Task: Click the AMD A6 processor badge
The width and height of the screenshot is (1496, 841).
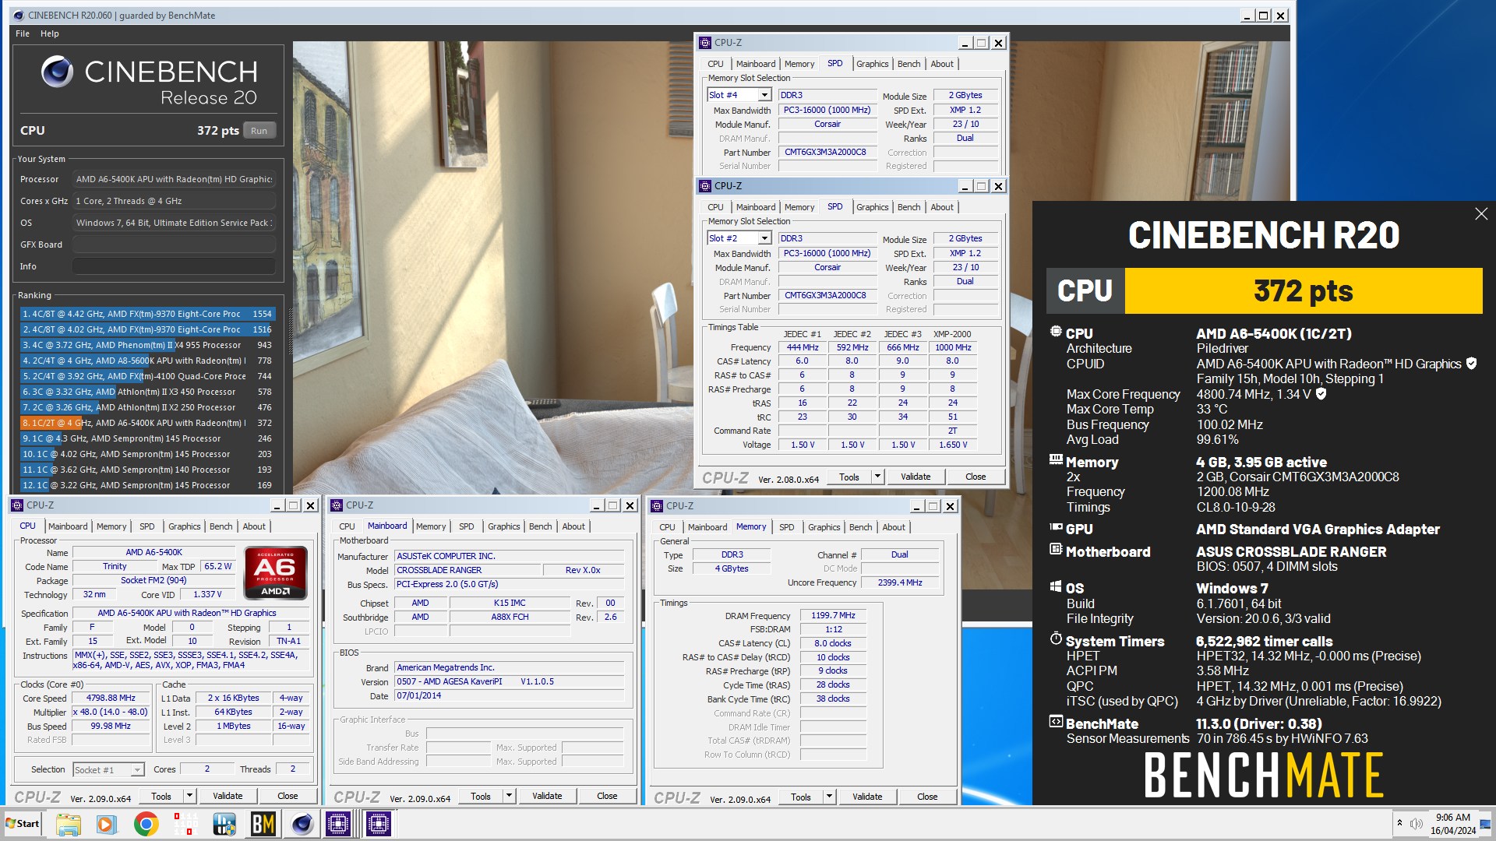Action: (275, 573)
